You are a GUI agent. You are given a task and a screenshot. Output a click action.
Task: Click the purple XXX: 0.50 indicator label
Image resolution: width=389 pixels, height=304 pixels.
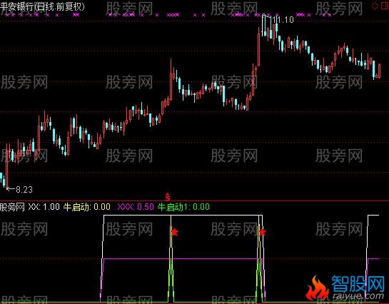tap(136, 207)
